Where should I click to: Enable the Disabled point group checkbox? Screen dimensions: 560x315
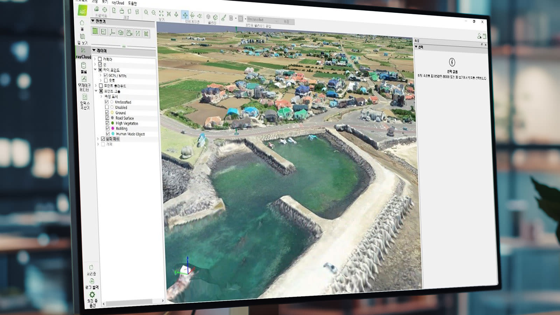pos(107,107)
